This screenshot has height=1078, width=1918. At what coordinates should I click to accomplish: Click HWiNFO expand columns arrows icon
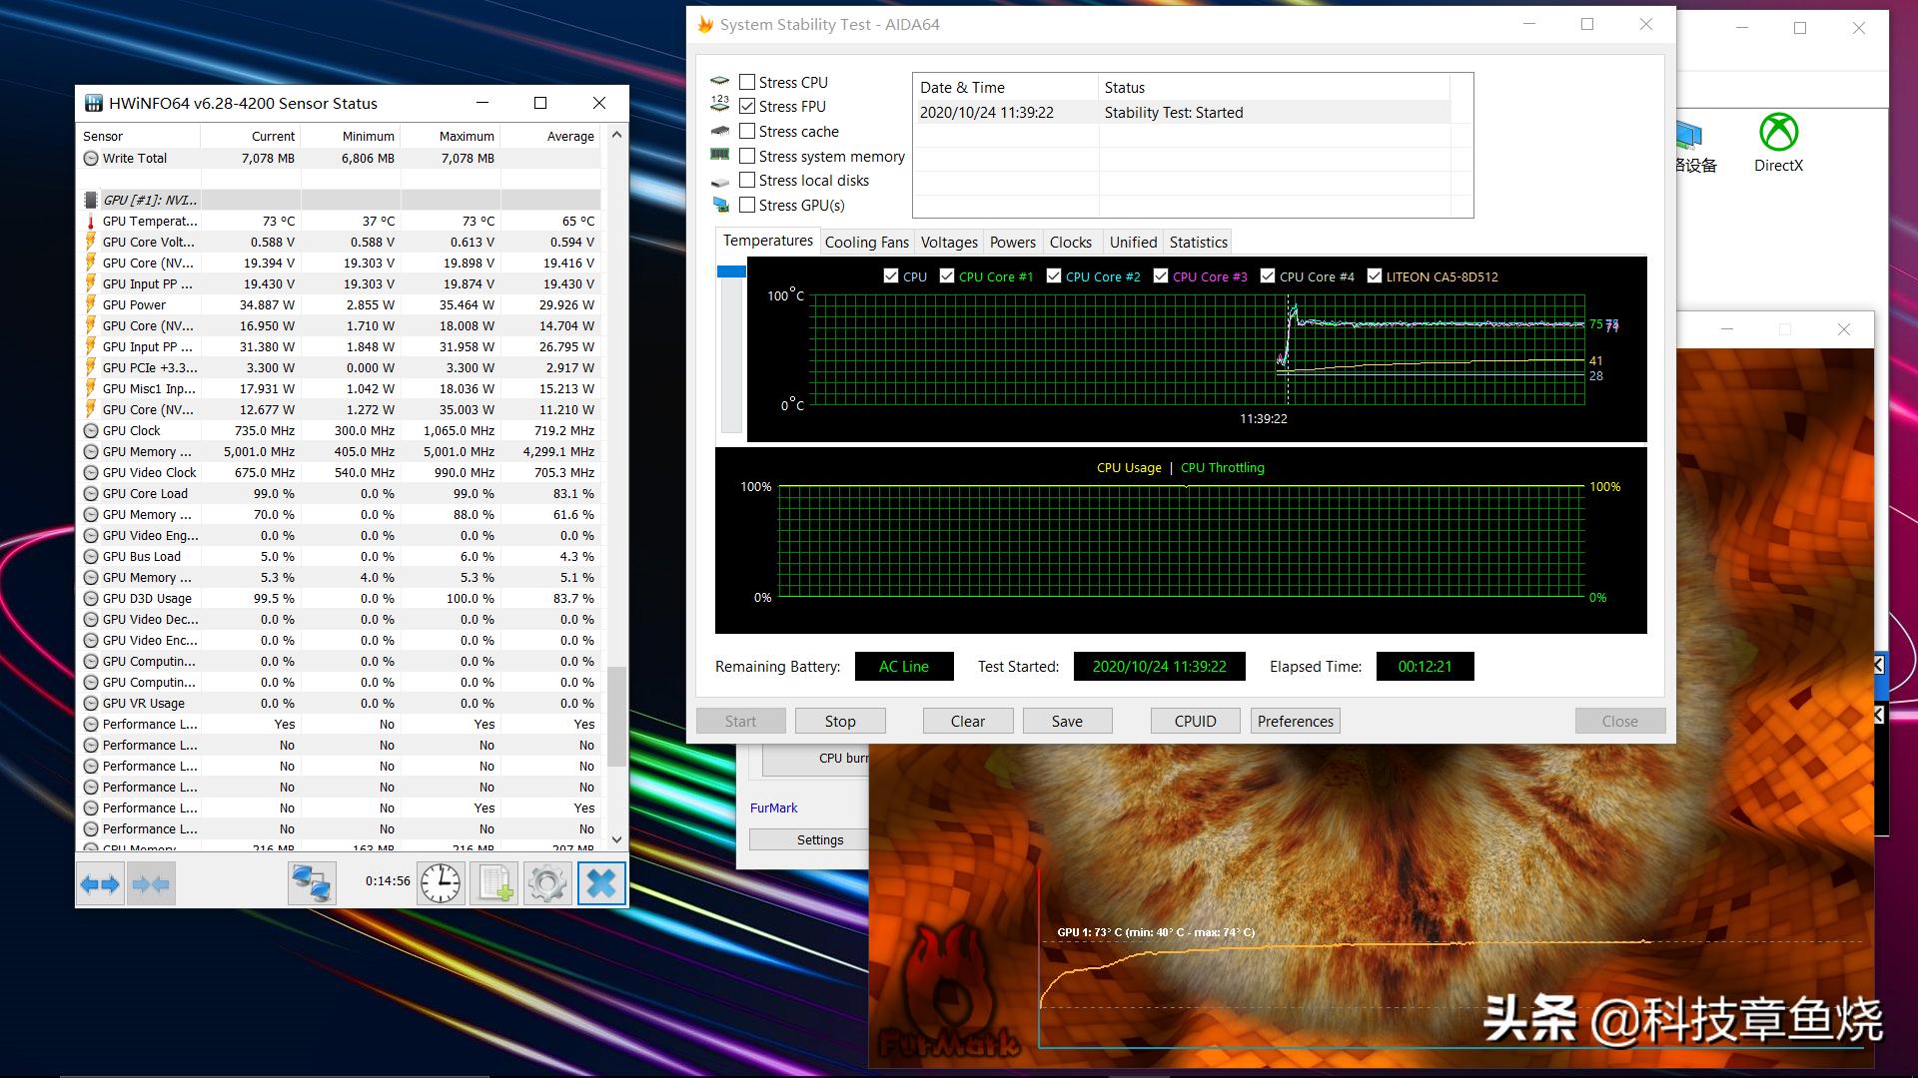100,883
